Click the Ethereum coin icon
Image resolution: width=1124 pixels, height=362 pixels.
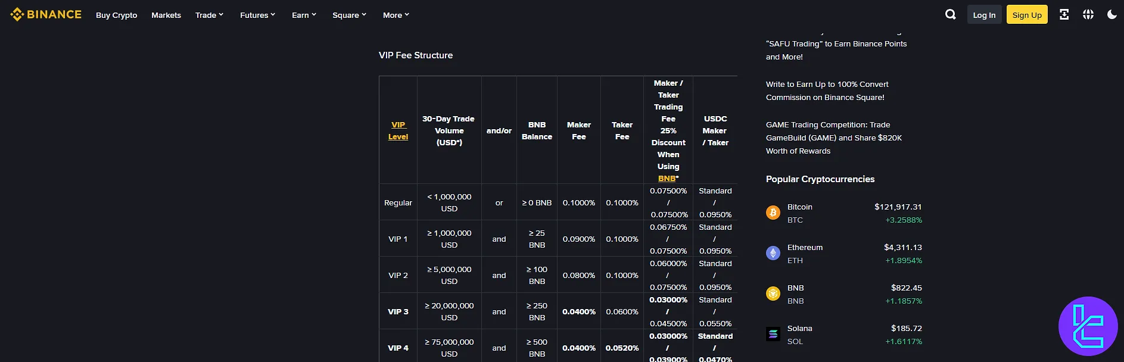[773, 253]
